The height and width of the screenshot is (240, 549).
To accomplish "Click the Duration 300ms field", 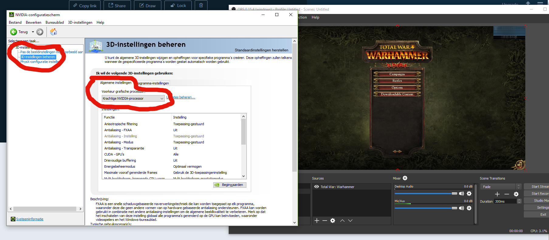I will (x=505, y=201).
